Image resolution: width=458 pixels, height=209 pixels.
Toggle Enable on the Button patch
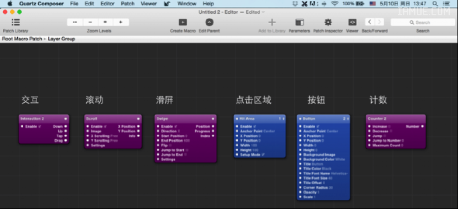317,126
